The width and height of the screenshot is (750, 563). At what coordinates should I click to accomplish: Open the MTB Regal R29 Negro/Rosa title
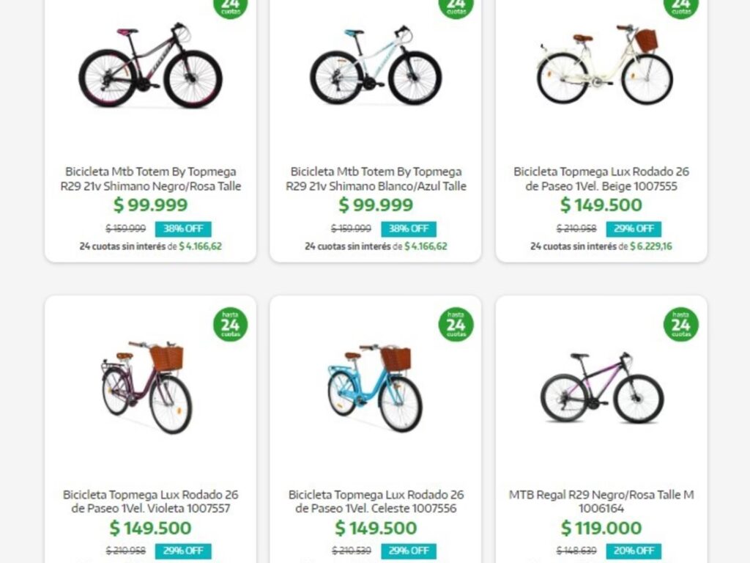pos(601,501)
